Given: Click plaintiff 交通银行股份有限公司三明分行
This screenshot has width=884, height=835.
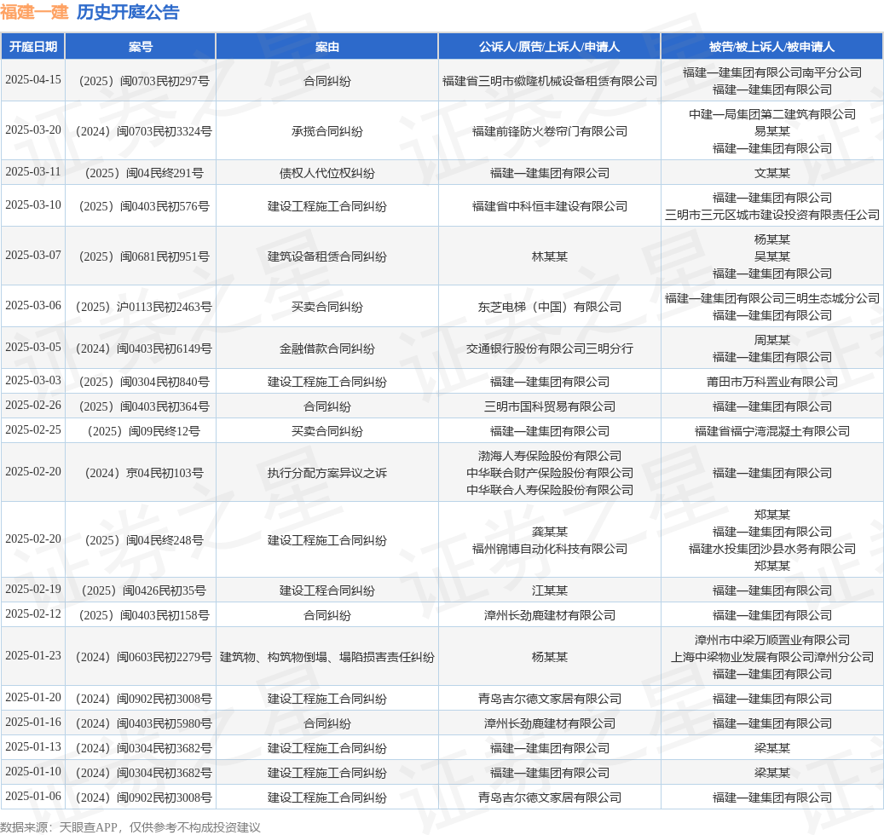Looking at the screenshot, I should (549, 348).
